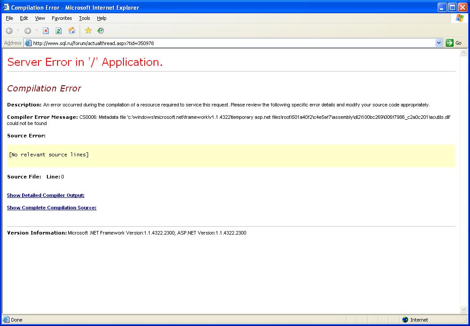
Task: Click the page icon in address bar
Action: click(28, 43)
